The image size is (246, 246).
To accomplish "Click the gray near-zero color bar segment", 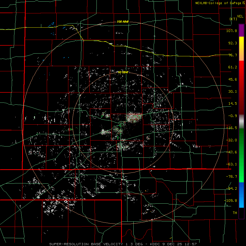I will (x=241, y=122).
